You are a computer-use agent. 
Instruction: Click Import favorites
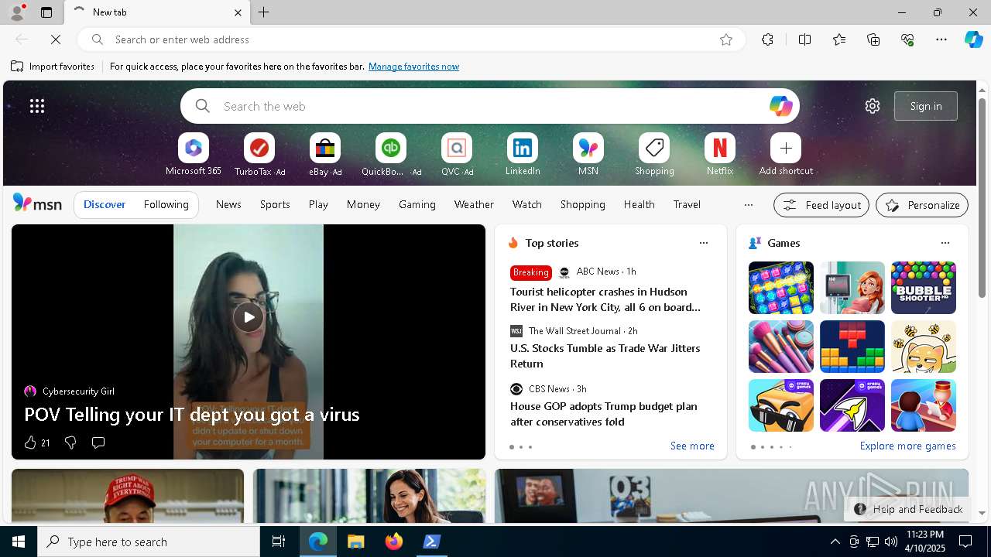coord(53,67)
